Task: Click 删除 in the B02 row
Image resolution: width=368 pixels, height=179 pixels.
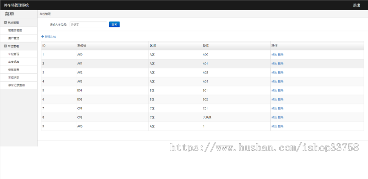Action: (x=280, y=99)
